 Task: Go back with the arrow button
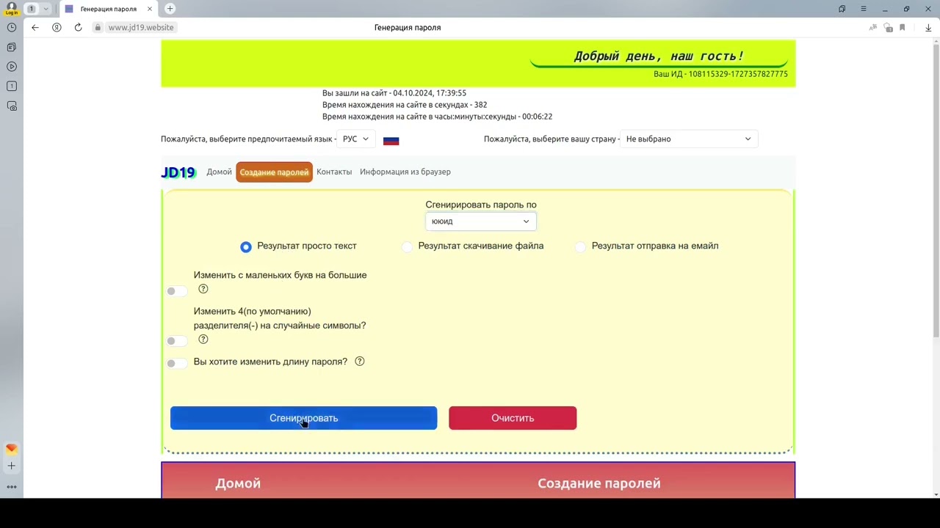pos(35,27)
